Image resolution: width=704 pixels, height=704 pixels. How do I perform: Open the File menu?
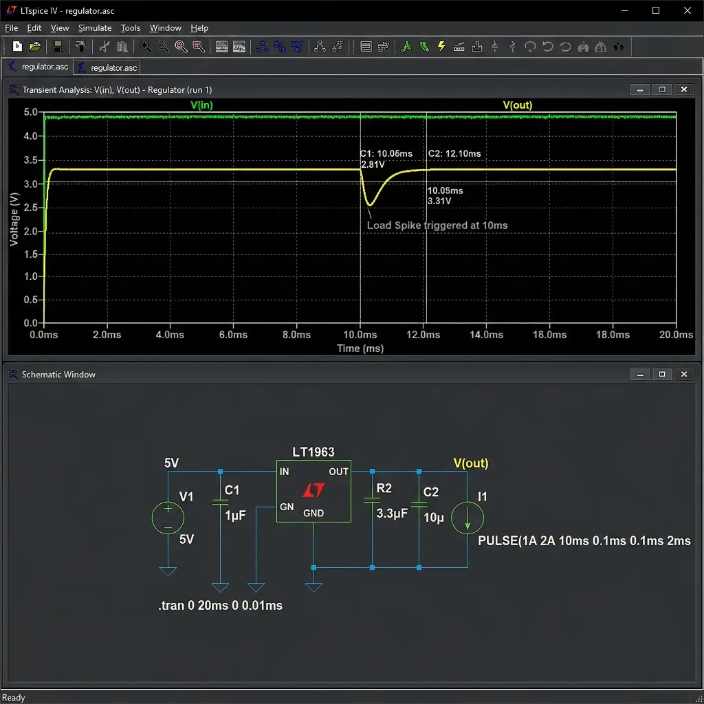11,27
